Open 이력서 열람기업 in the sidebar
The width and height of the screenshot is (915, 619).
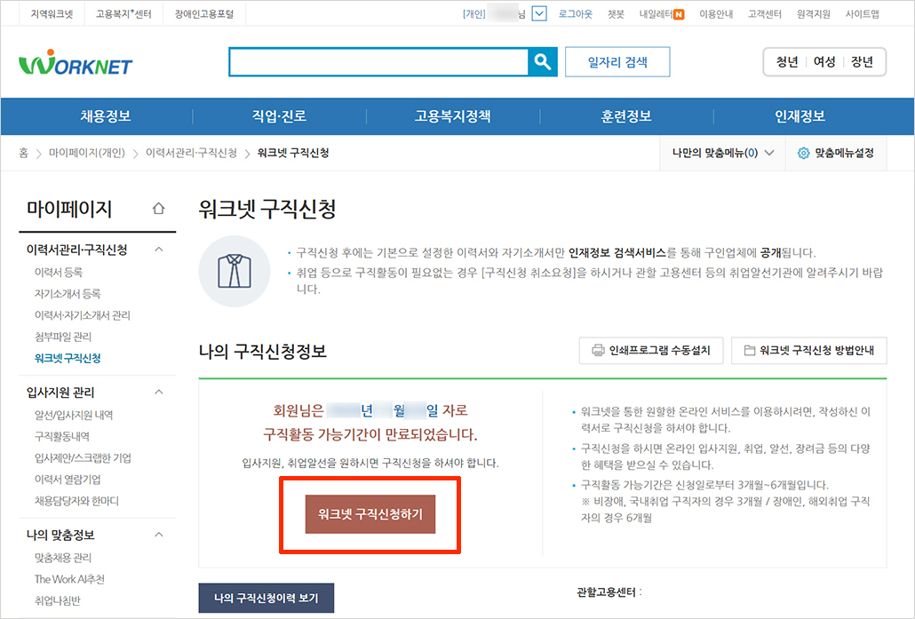[68, 479]
